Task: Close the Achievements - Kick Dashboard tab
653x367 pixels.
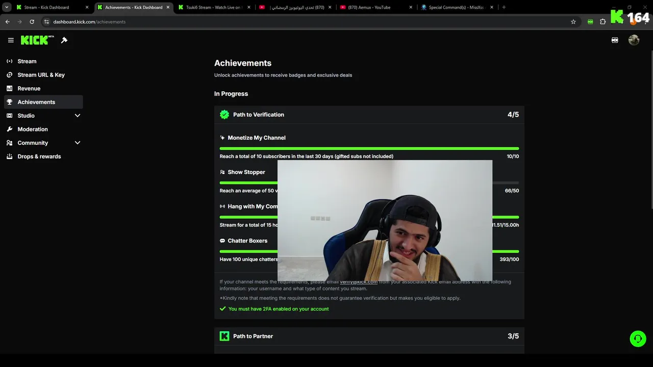Action: tap(168, 7)
